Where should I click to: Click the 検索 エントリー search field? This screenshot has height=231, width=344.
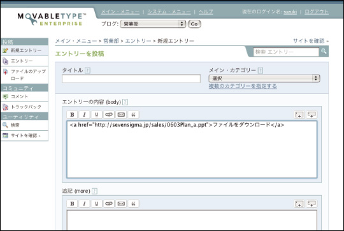tap(286, 52)
